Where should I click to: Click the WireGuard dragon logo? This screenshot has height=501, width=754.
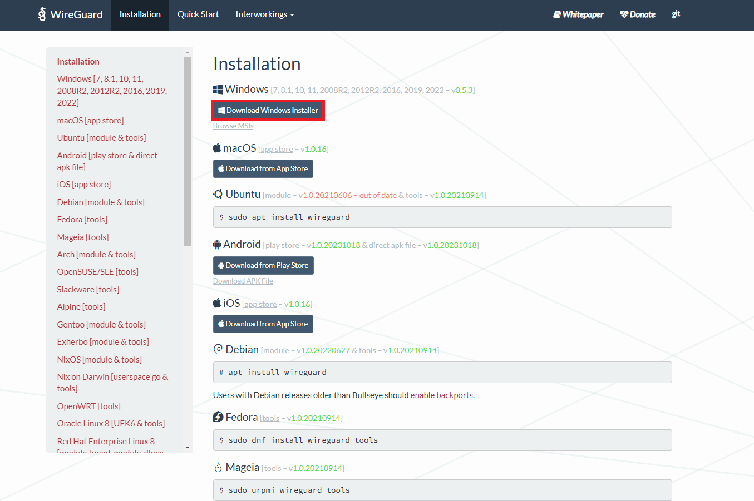point(41,14)
